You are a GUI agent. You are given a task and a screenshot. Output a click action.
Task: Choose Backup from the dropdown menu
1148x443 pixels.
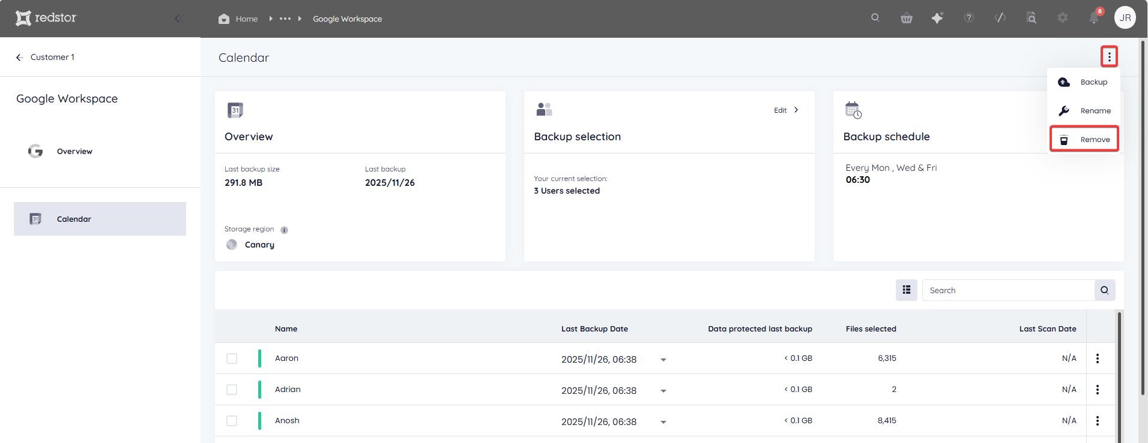coord(1083,82)
